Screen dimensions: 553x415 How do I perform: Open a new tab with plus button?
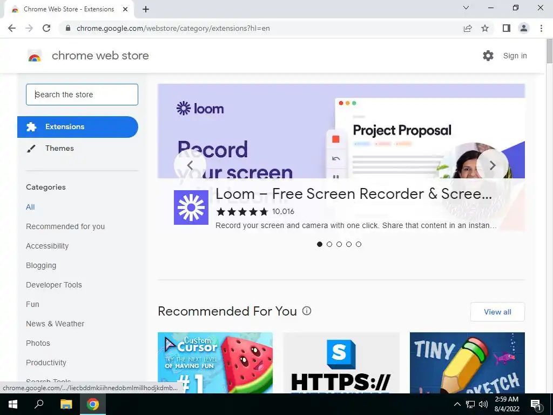click(146, 9)
